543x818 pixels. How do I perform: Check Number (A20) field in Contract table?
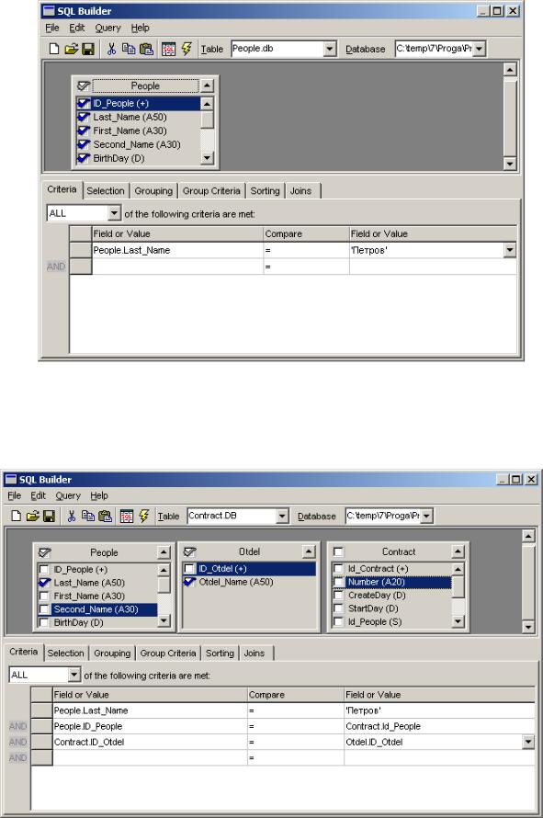click(x=338, y=582)
